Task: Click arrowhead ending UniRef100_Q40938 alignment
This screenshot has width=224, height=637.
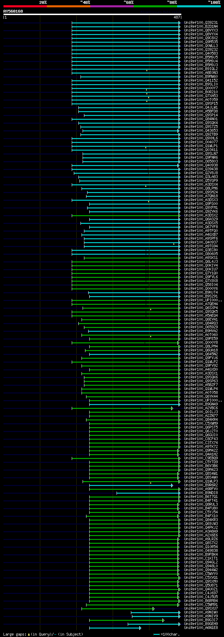Action: (x=178, y=165)
